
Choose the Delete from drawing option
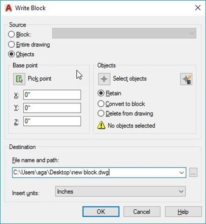(101, 113)
